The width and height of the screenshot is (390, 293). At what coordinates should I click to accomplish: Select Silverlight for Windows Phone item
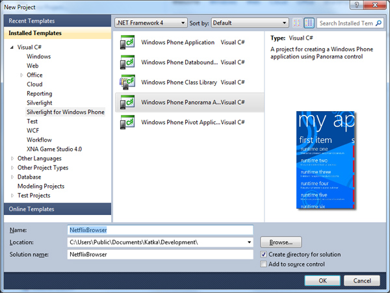[66, 112]
